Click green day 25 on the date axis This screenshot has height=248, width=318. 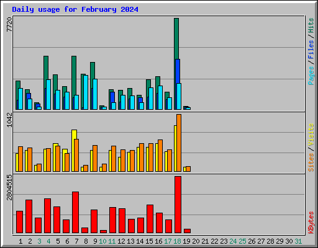pyautogui.click(x=242, y=241)
